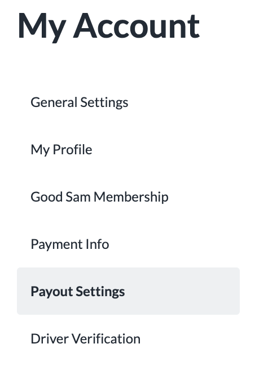Viewport: 255px width, 366px height.
Task: Click the highlighted Payout Settings item
Action: 128,291
